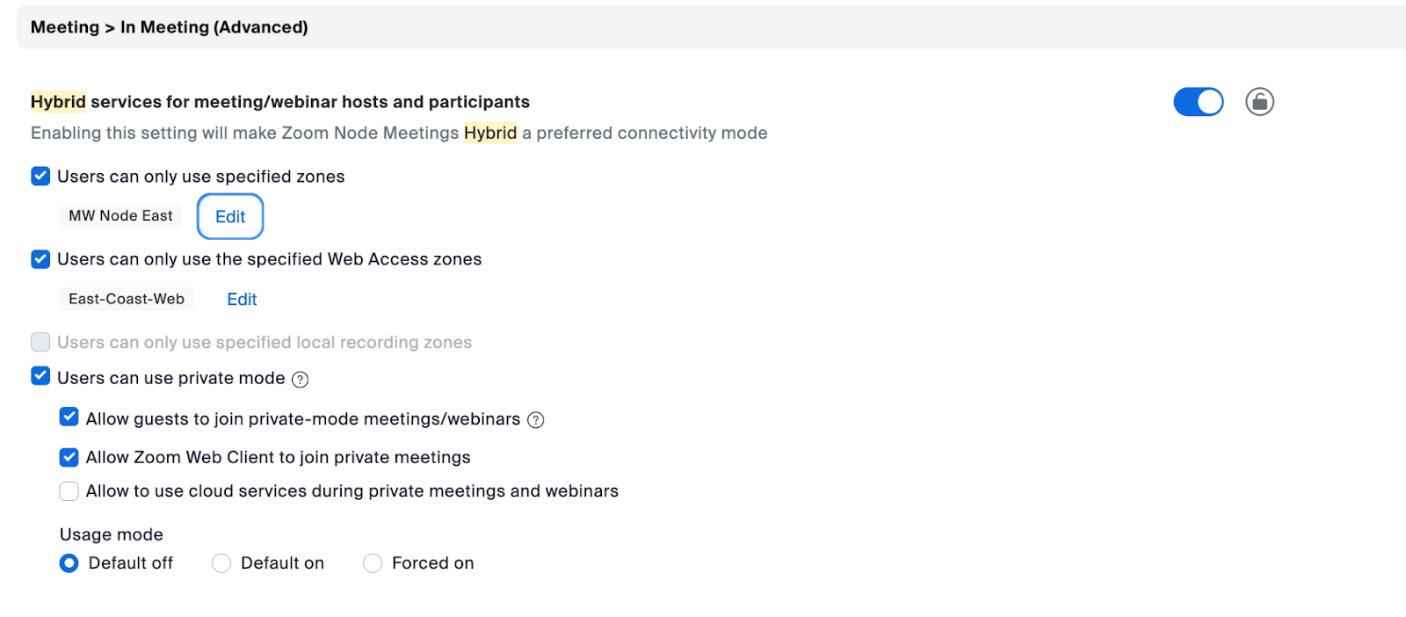This screenshot has height=617, width=1406.
Task: Uncheck Allow Zoom Web Client checkbox
Action: point(69,457)
